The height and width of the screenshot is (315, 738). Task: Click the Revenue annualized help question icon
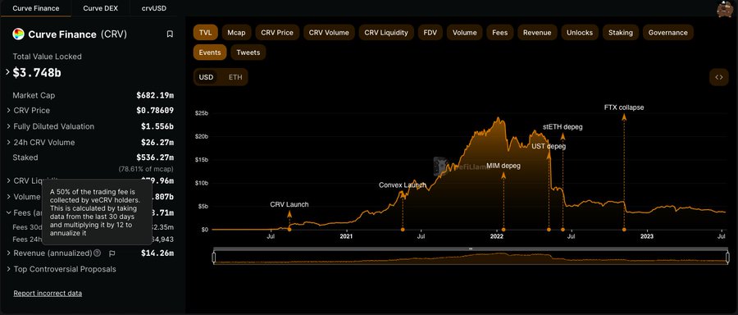97,253
